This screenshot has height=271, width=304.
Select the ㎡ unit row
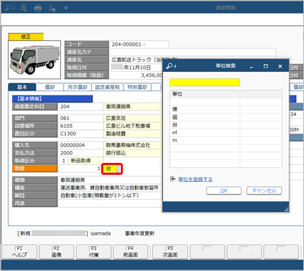coord(225,133)
